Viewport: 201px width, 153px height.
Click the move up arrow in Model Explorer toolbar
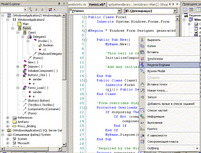(36, 10)
